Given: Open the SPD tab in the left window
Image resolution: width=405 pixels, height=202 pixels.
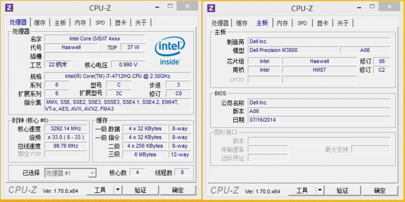Looking at the screenshot, I should click(100, 23).
